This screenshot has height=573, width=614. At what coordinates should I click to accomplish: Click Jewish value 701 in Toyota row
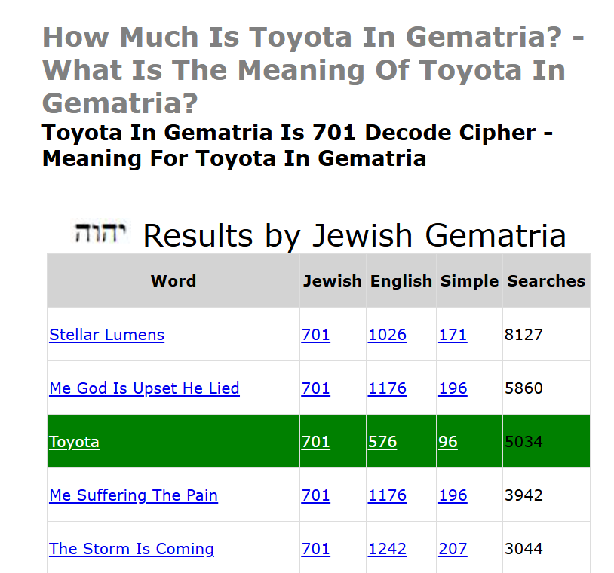coord(315,442)
